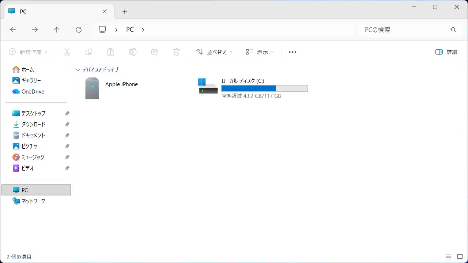468x263 pixels.
Task: Toggle the 詳細 details pane
Action: pos(446,52)
